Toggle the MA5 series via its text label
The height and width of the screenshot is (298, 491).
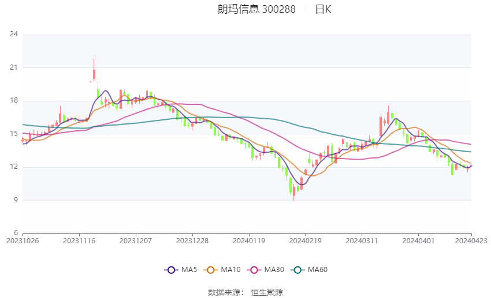tap(189, 270)
